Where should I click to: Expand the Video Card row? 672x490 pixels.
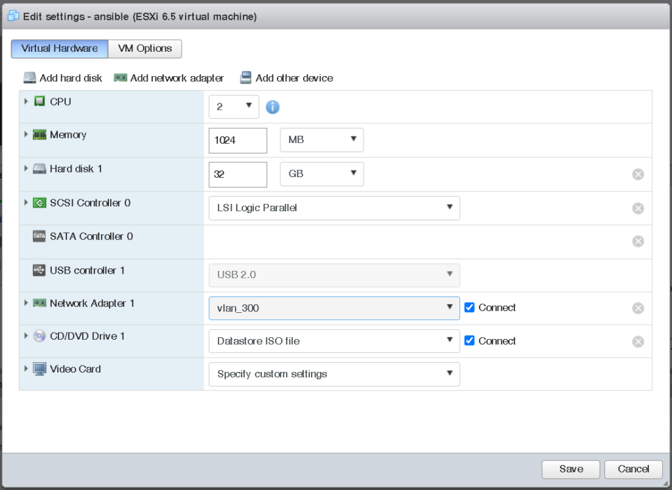(26, 369)
